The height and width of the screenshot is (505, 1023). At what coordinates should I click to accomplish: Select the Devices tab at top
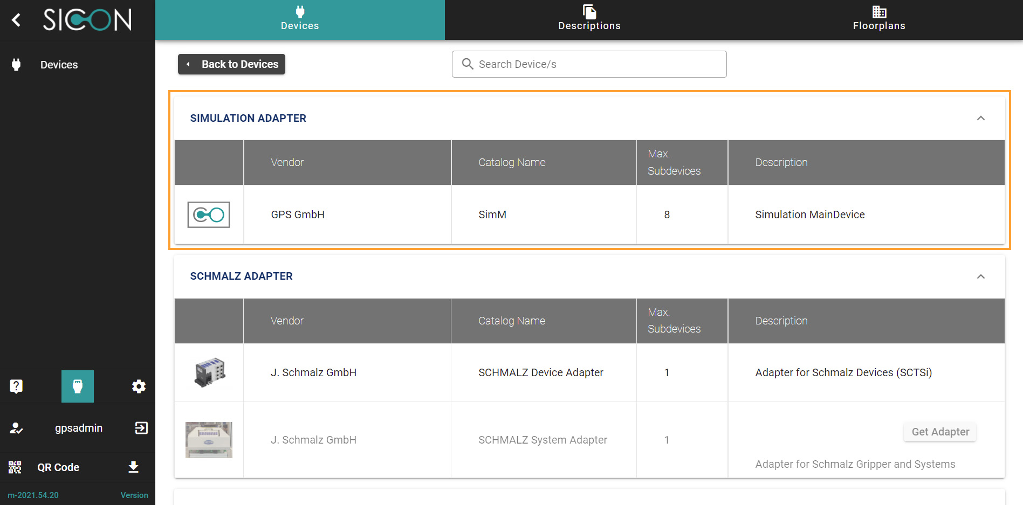pos(300,19)
